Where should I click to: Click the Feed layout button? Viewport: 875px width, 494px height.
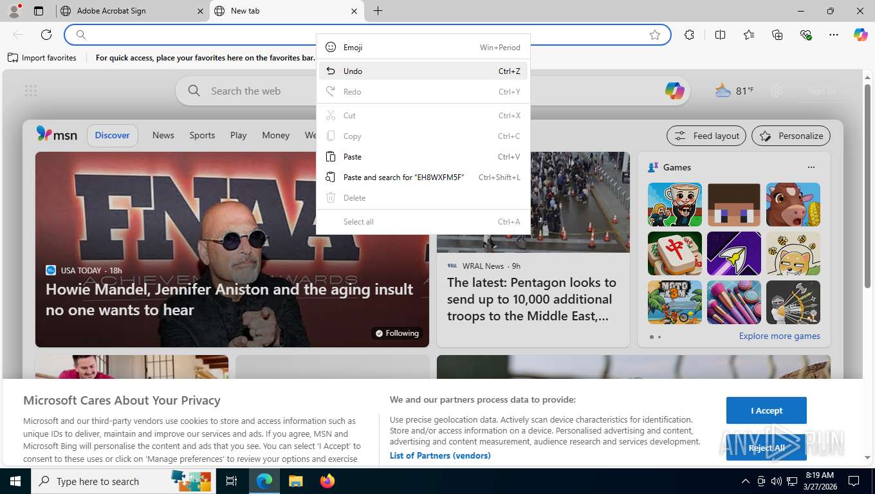[x=706, y=136]
